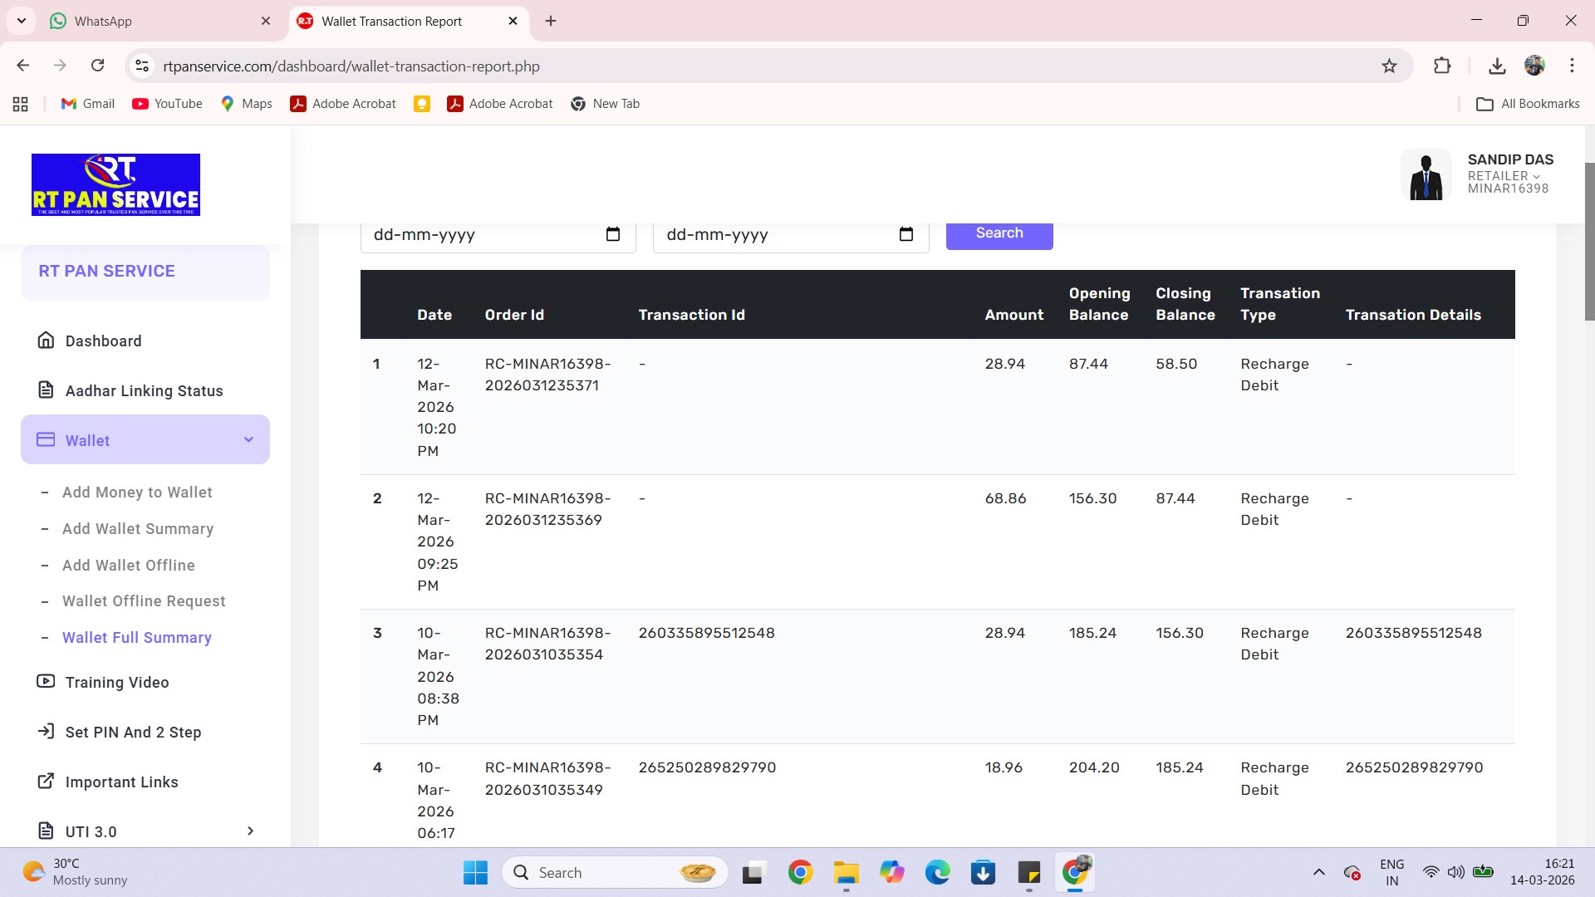The height and width of the screenshot is (897, 1595).
Task: Open calendar picker on second date field
Action: [x=905, y=234]
